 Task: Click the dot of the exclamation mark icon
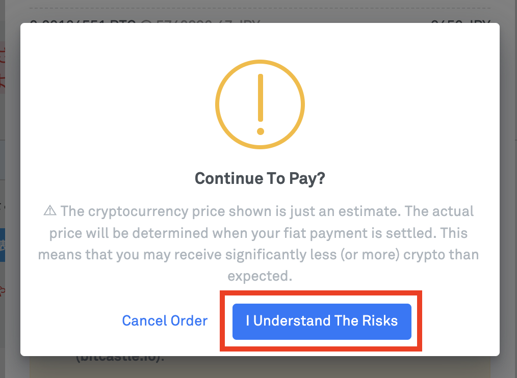tap(261, 131)
